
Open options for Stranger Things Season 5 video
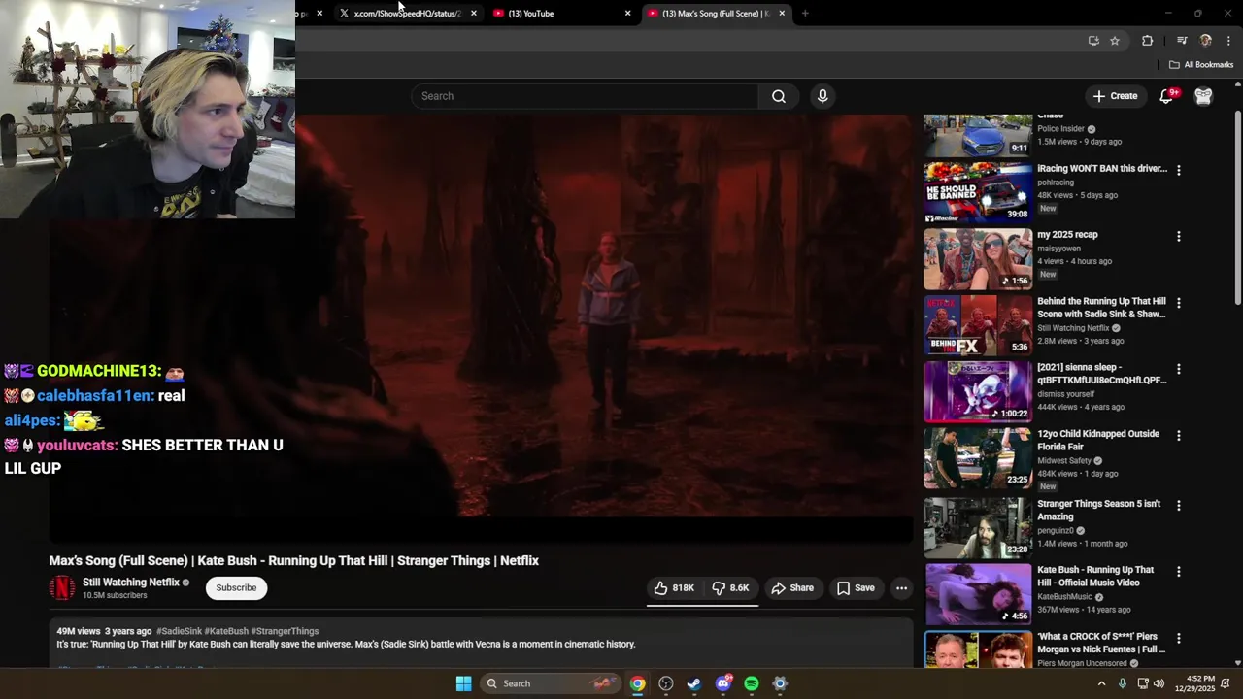(x=1179, y=506)
